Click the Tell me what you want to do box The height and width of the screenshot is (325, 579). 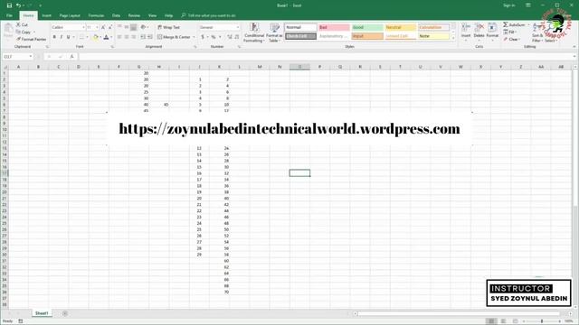(x=208, y=15)
